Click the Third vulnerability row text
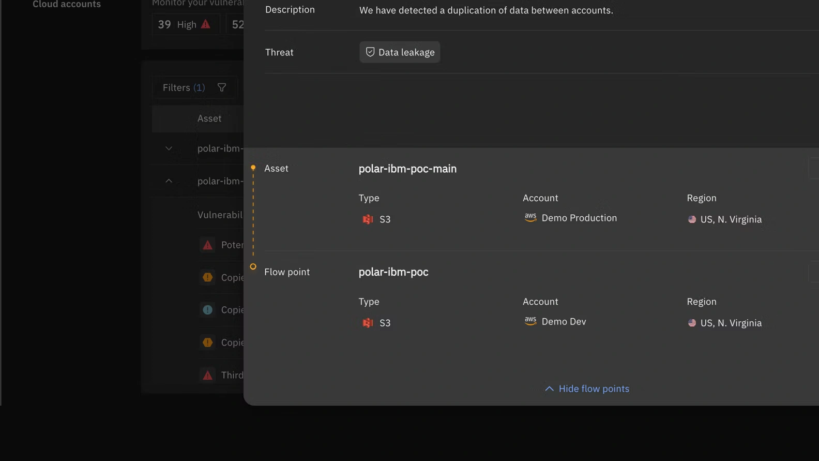 click(232, 375)
